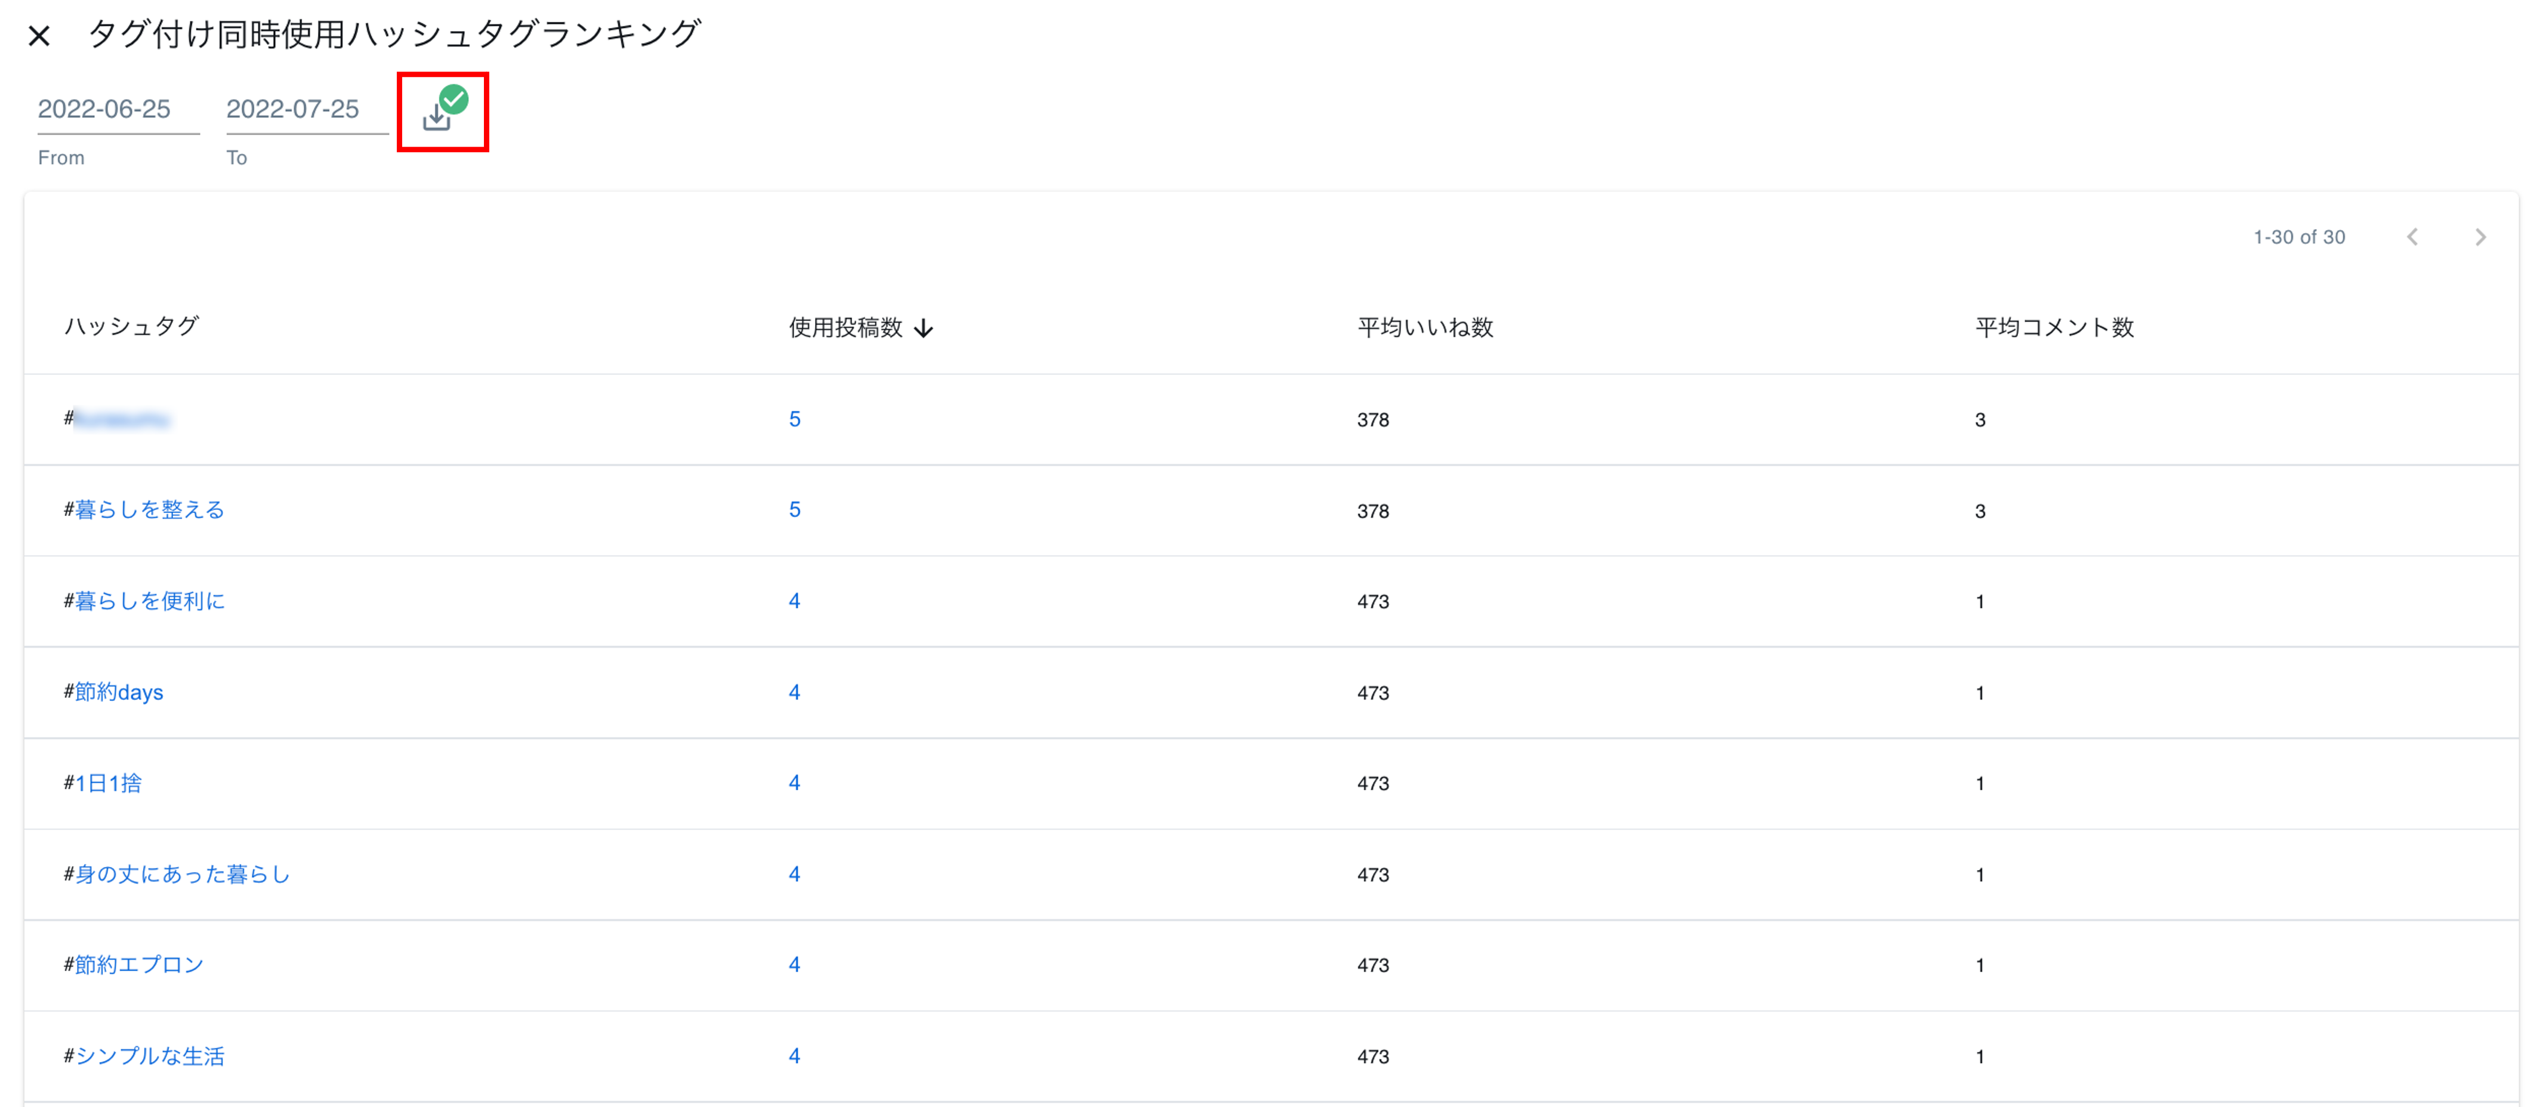Click the download CSV icon
The height and width of the screenshot is (1107, 2527).
point(437,117)
